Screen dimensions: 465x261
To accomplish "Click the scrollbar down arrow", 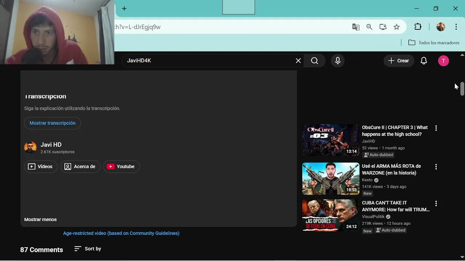I will (462, 258).
